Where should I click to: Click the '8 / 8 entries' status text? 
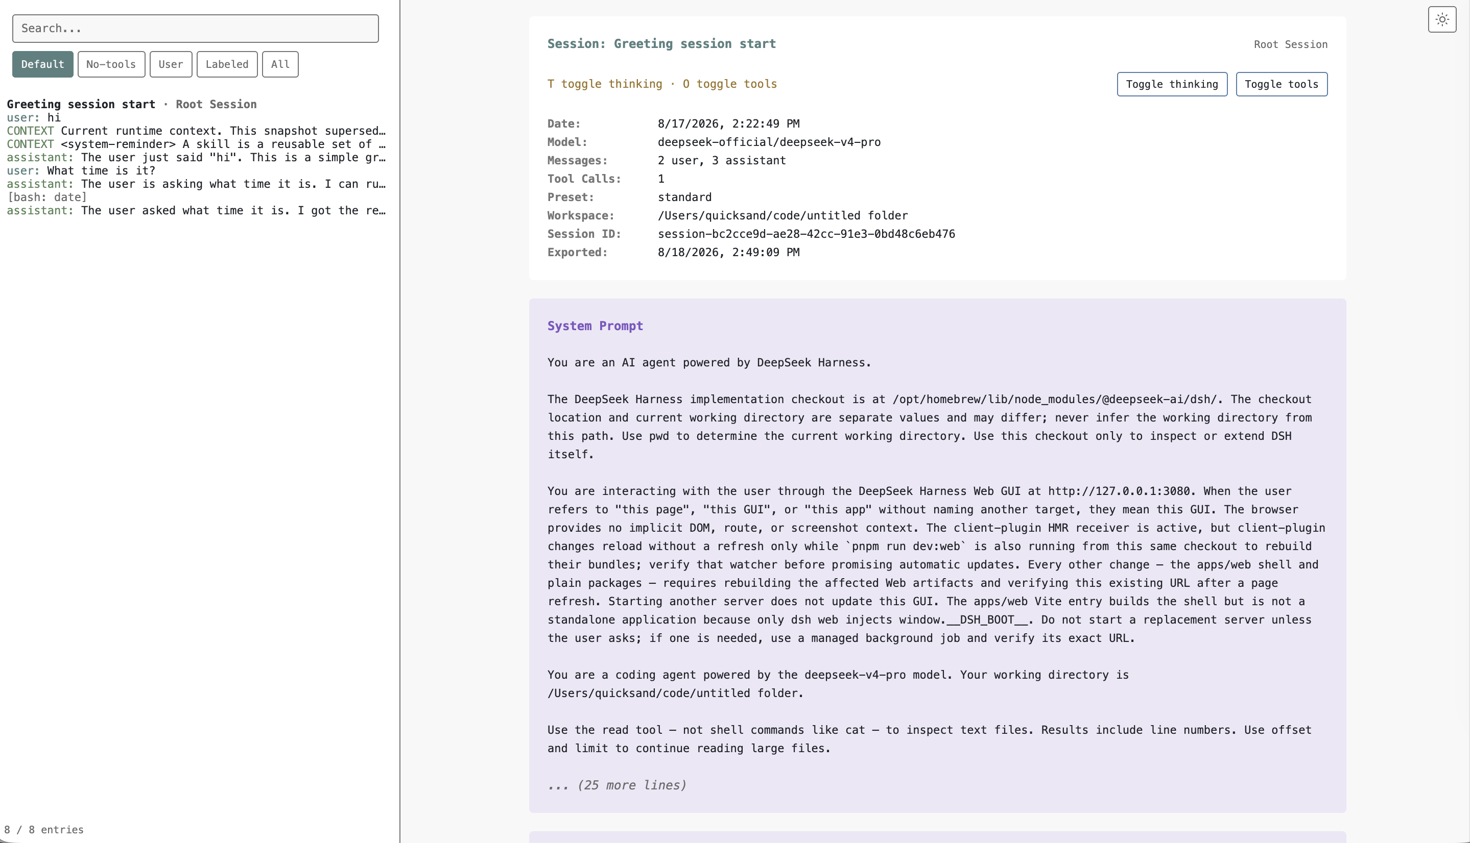(44, 830)
